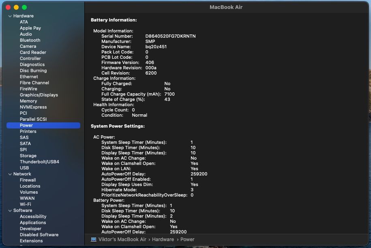The width and height of the screenshot is (371, 248).
Task: Show Graphics/Displays details
Action: click(x=39, y=95)
